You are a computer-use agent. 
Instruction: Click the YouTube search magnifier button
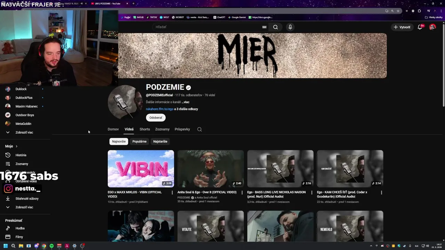point(275,27)
